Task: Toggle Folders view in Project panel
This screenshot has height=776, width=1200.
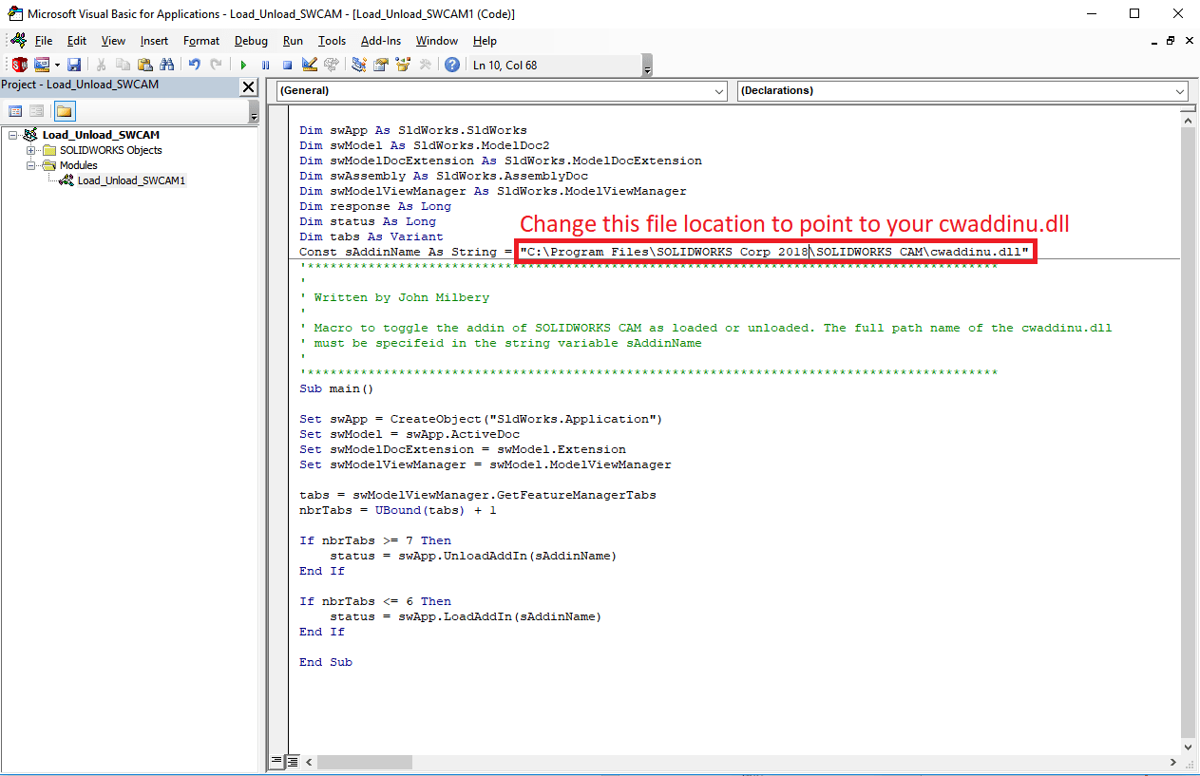Action: (x=64, y=111)
